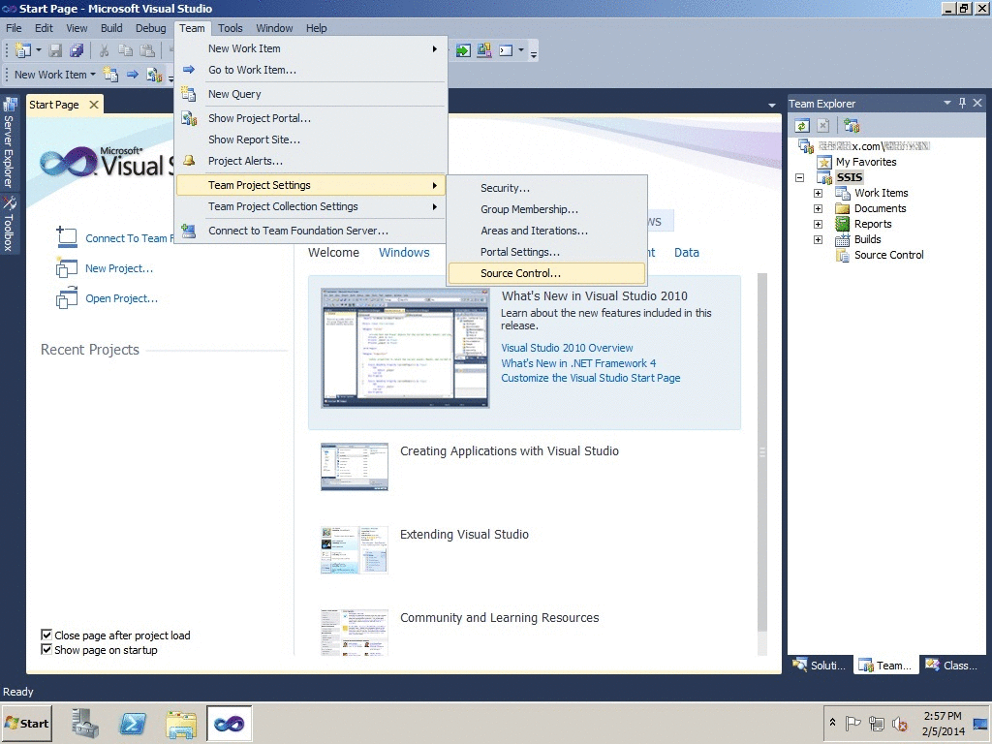Screen dimensions: 992x744
Task: Expand the Work Items node
Action: (818, 193)
